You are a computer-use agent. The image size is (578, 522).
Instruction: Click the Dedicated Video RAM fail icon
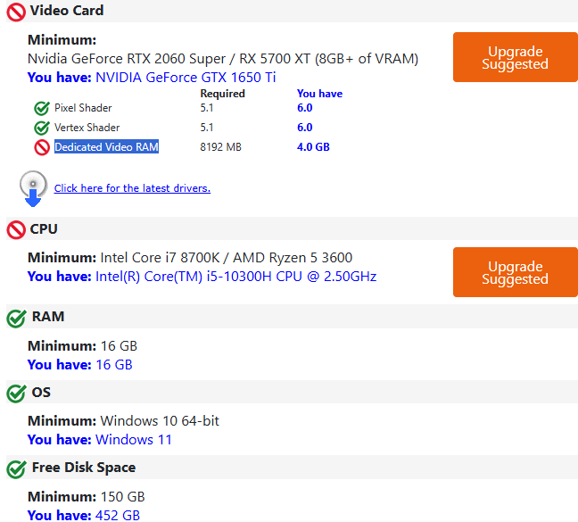click(42, 147)
